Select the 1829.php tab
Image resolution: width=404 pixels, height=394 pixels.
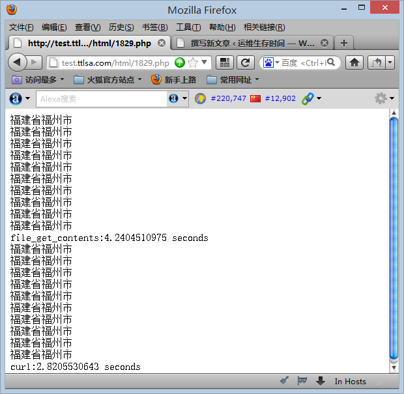89,43
